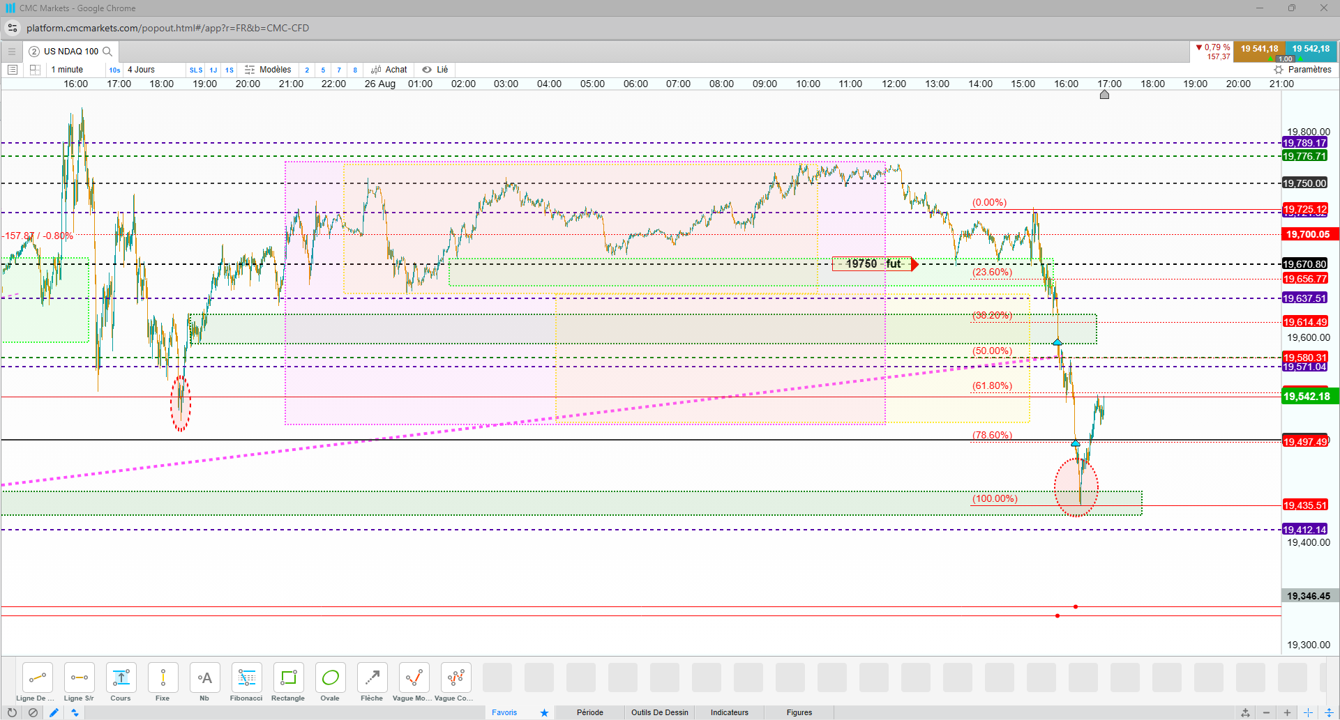This screenshot has width=1340, height=720.
Task: Click the 19,789.17 purple level label
Action: (x=1304, y=143)
